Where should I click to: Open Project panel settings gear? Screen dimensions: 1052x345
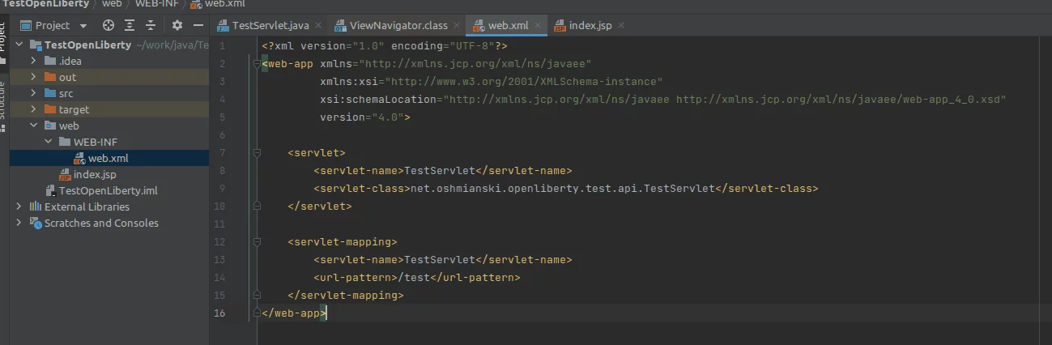(x=177, y=25)
